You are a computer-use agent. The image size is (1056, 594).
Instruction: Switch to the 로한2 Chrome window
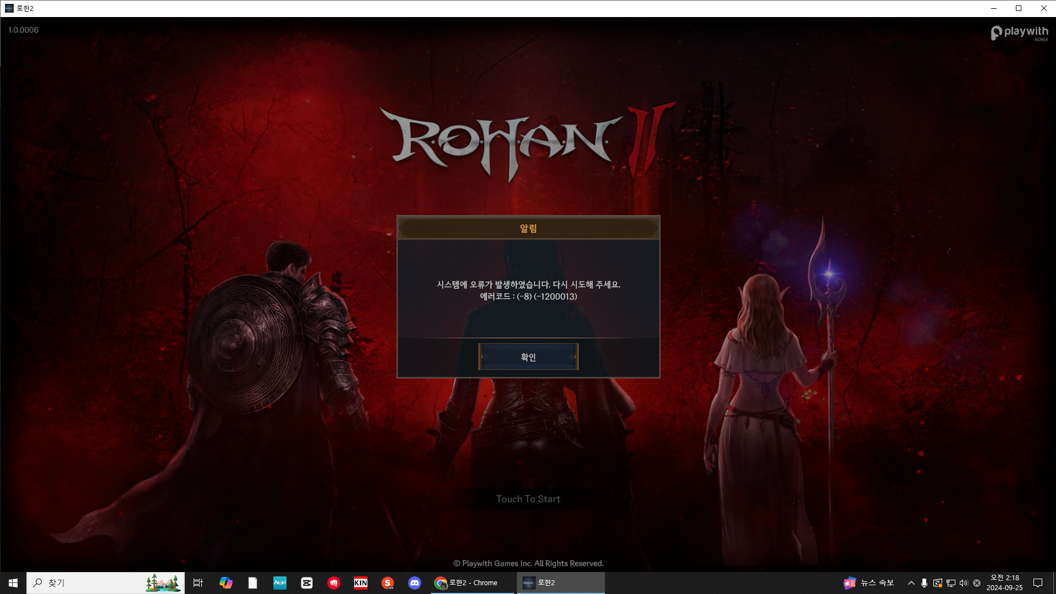click(x=472, y=583)
